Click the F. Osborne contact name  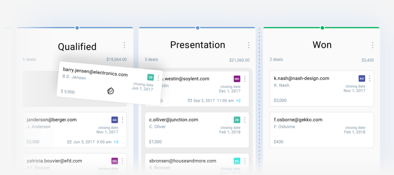(x=284, y=127)
